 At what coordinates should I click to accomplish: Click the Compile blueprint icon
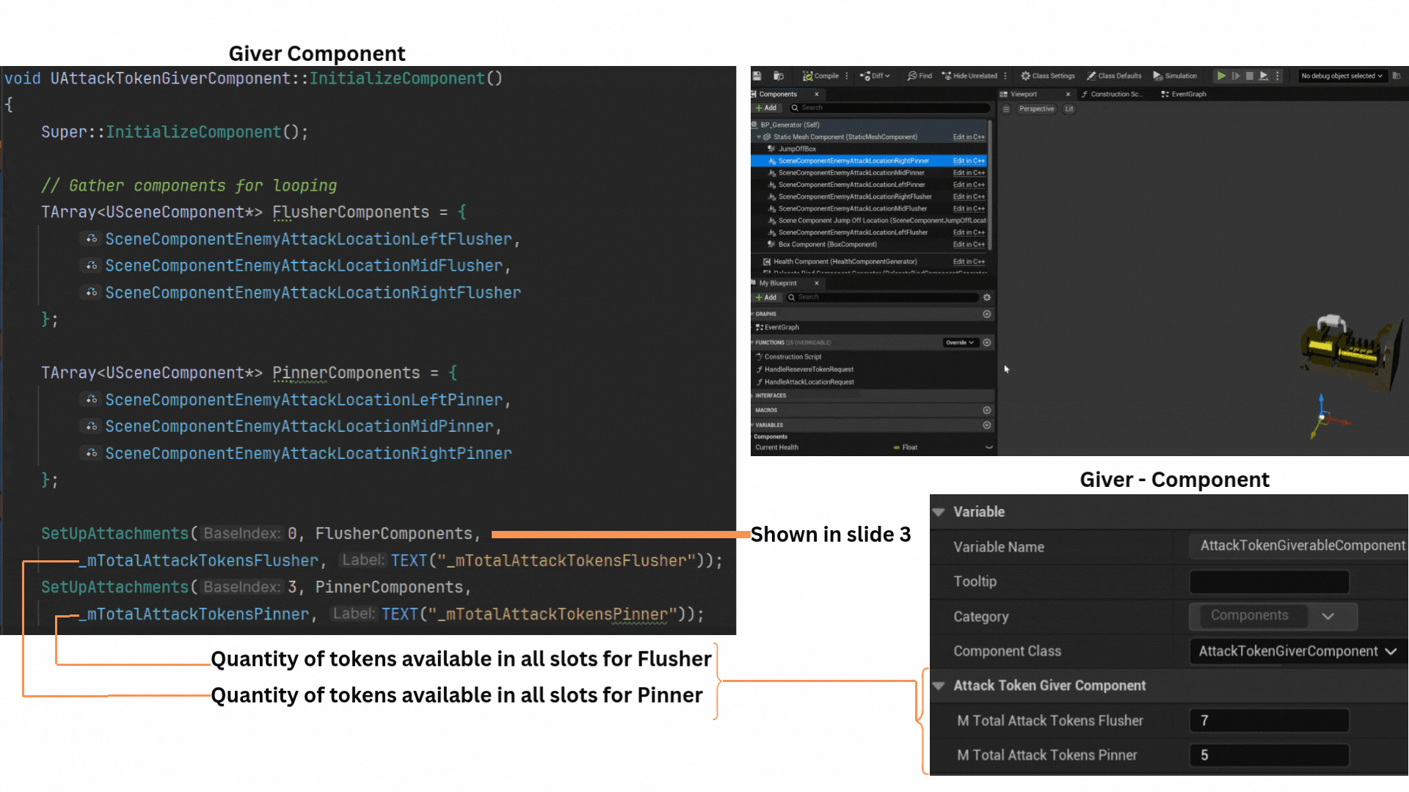point(807,76)
